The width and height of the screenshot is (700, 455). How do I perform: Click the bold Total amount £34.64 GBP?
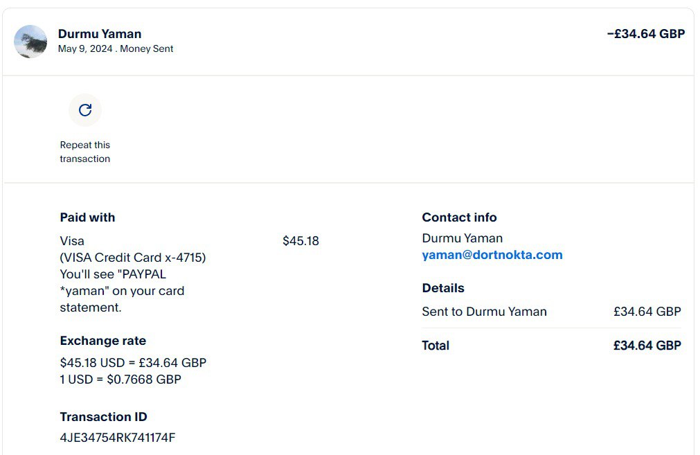click(x=647, y=346)
